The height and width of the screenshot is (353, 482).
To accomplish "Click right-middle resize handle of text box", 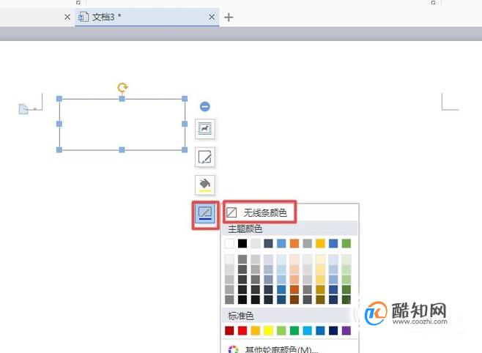I will pos(185,124).
